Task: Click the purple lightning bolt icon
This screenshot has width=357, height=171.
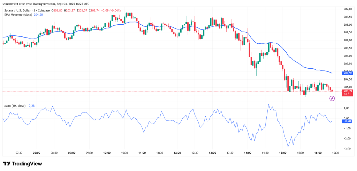Action: (332, 99)
